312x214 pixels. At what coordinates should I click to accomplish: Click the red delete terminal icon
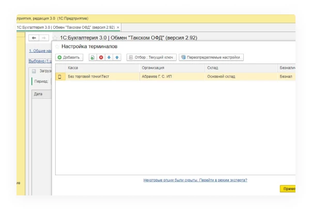tap(101, 57)
